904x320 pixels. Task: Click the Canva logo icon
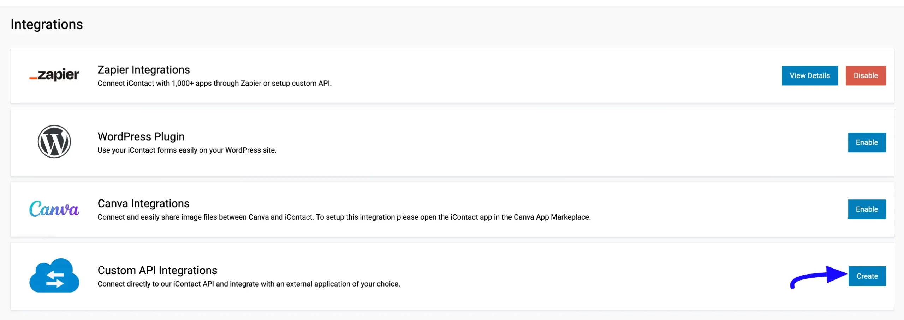point(54,209)
